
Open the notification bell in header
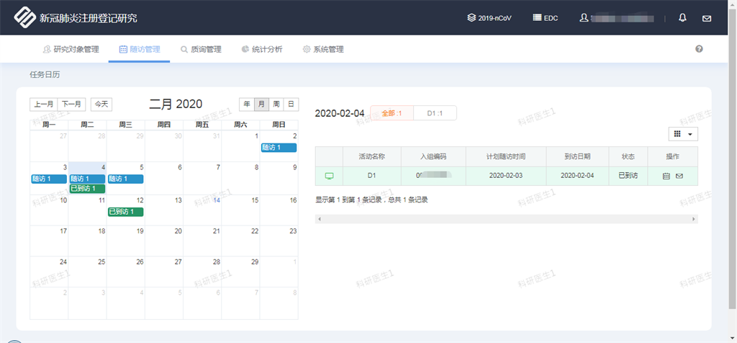[682, 18]
